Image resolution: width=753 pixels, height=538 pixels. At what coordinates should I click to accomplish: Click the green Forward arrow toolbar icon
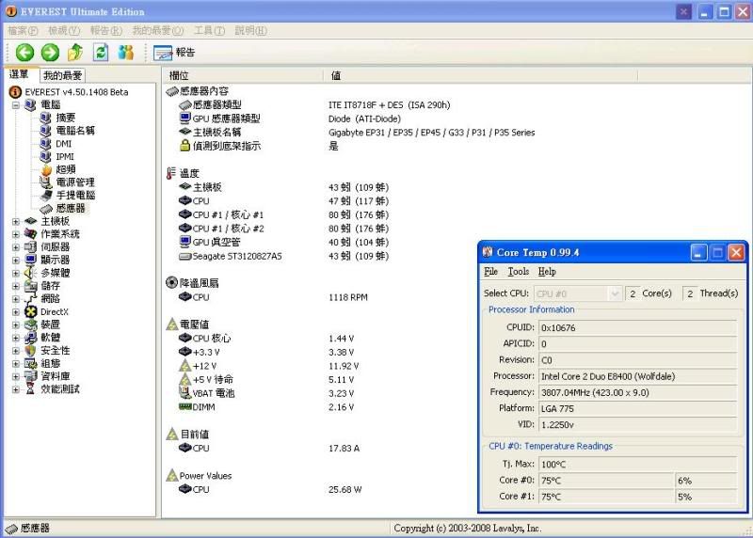tap(50, 53)
